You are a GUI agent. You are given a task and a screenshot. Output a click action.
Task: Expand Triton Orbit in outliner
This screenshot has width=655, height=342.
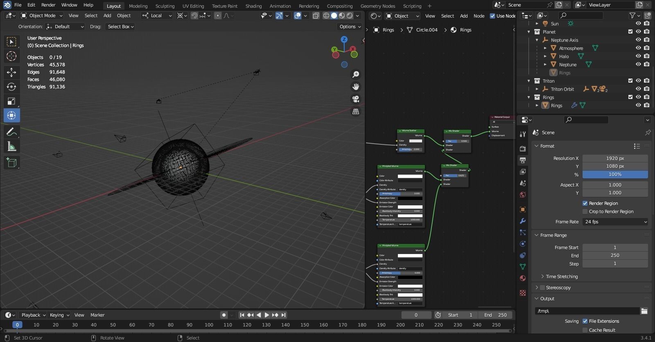pyautogui.click(x=537, y=89)
